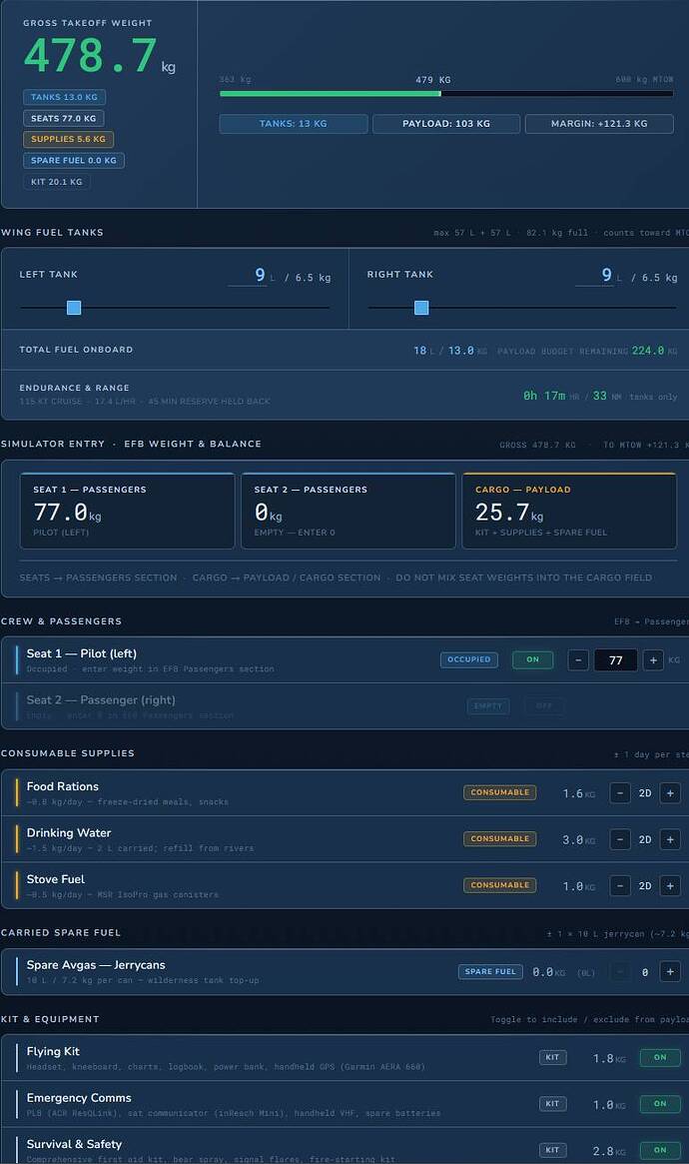Toggle Survival & Safety kit off

pyautogui.click(x=660, y=1150)
